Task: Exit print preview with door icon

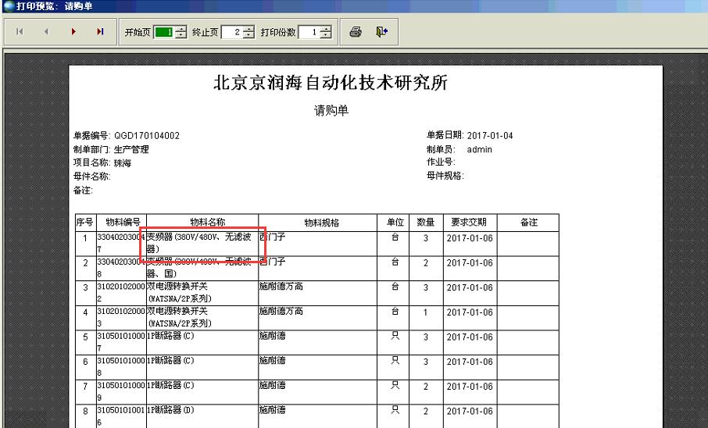Action: (381, 32)
